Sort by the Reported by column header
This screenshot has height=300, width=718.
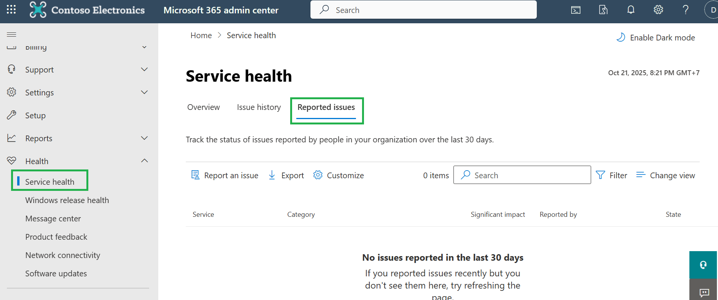click(x=558, y=215)
